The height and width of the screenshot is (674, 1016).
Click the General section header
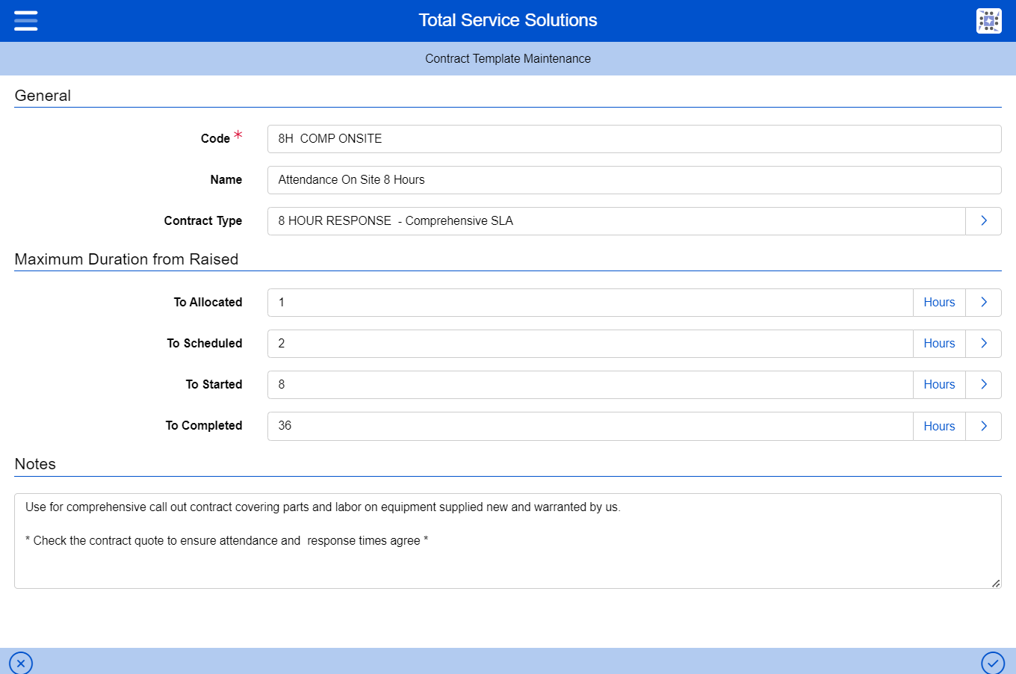point(43,96)
